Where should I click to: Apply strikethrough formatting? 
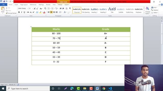tap(28, 12)
